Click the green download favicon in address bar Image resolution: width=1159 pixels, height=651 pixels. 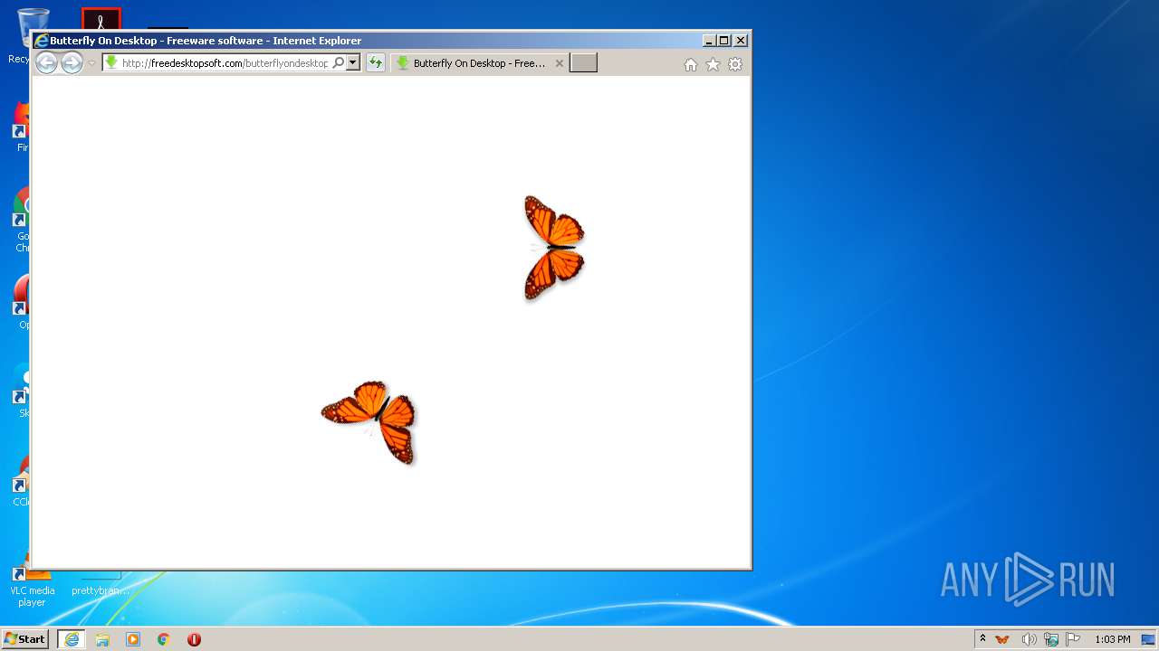(111, 62)
